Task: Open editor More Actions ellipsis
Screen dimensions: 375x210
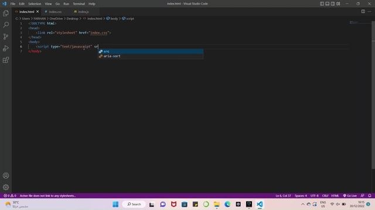Action: 370,12
